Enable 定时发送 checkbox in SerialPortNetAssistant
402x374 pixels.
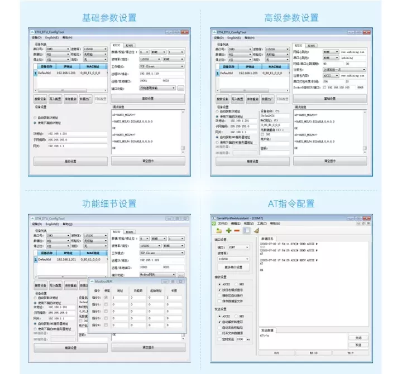tap(219, 339)
